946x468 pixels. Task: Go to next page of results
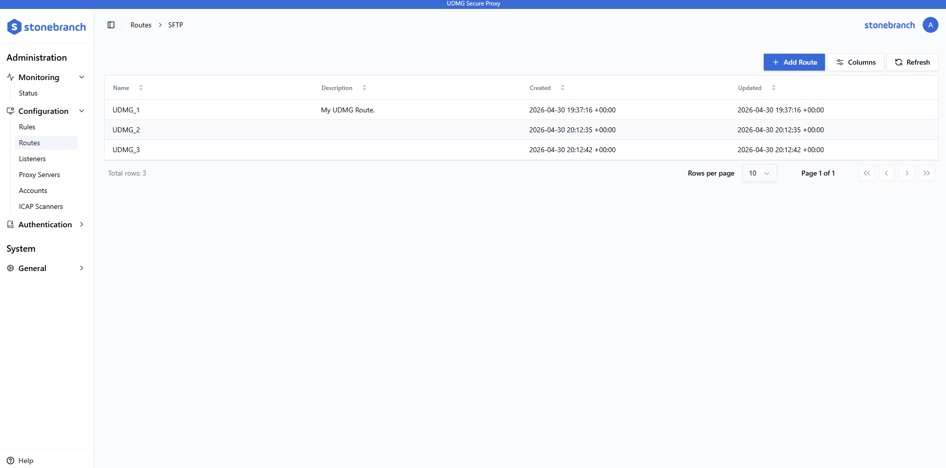[907, 173]
